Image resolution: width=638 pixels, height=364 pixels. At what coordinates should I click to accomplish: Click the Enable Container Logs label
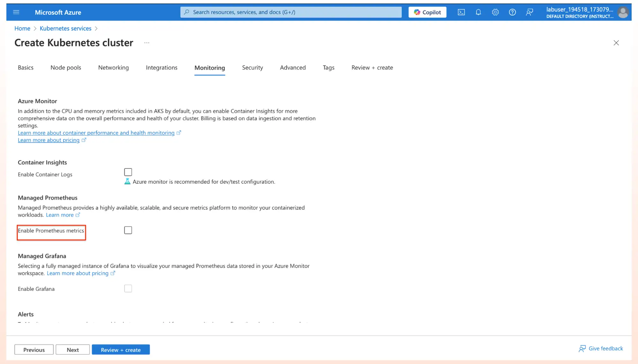coord(45,175)
